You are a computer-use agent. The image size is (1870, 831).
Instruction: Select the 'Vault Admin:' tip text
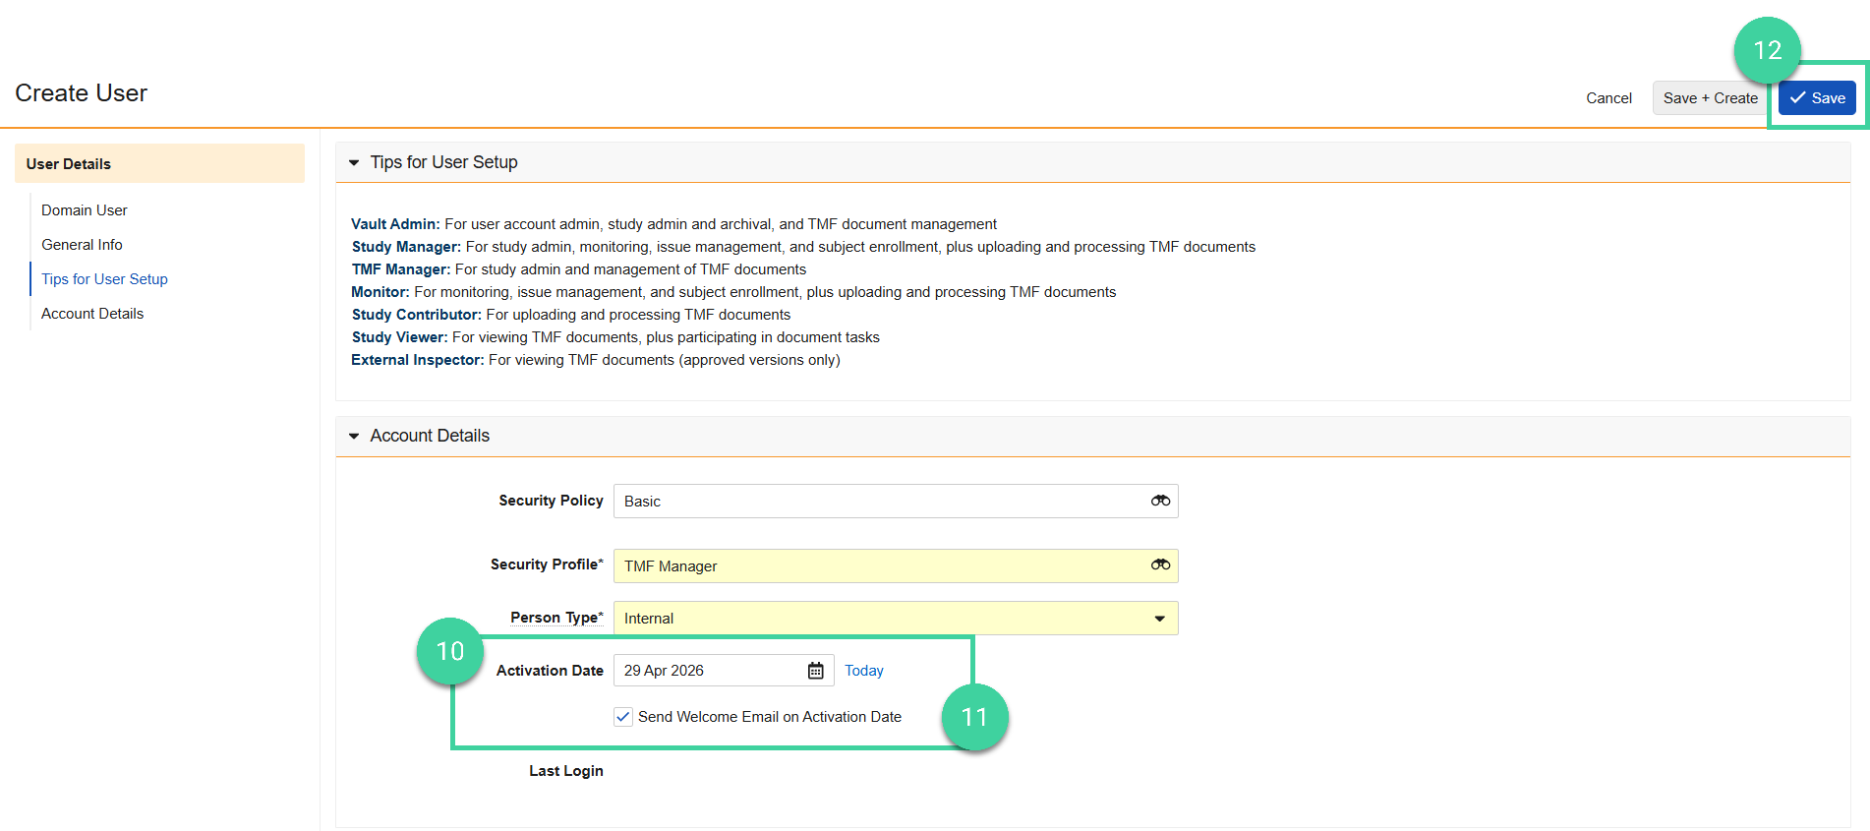pyautogui.click(x=396, y=224)
